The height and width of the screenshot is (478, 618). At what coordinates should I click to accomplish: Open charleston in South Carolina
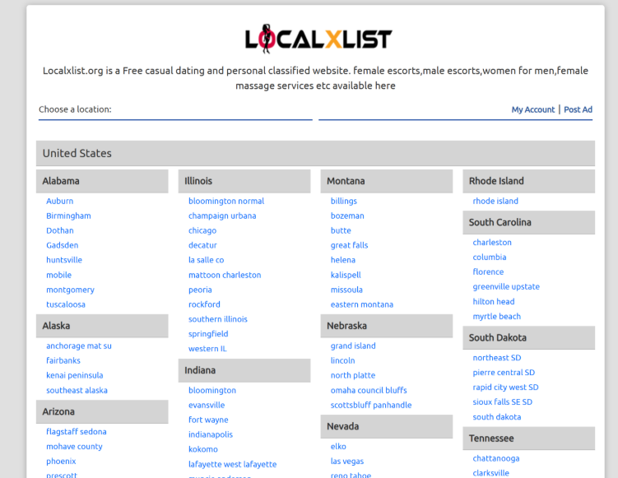coord(492,243)
